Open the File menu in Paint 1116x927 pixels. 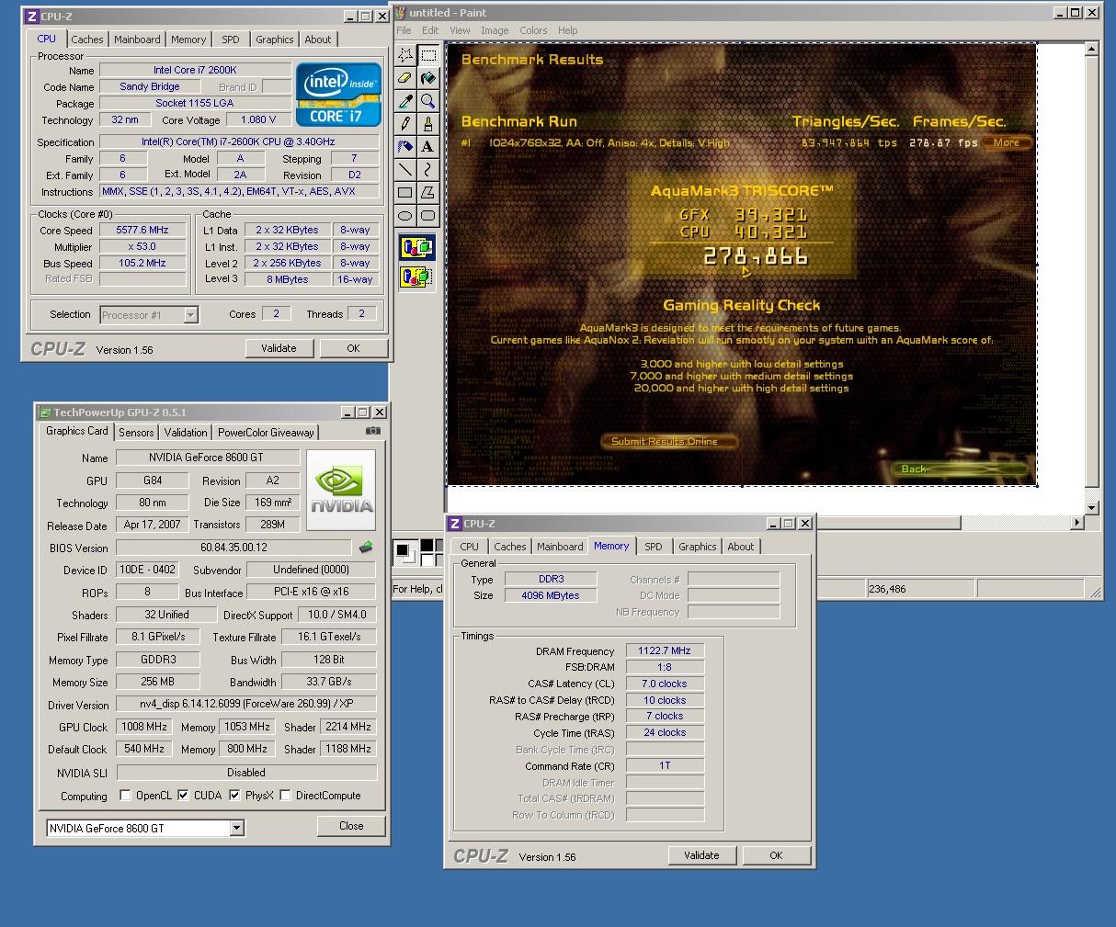(x=404, y=30)
